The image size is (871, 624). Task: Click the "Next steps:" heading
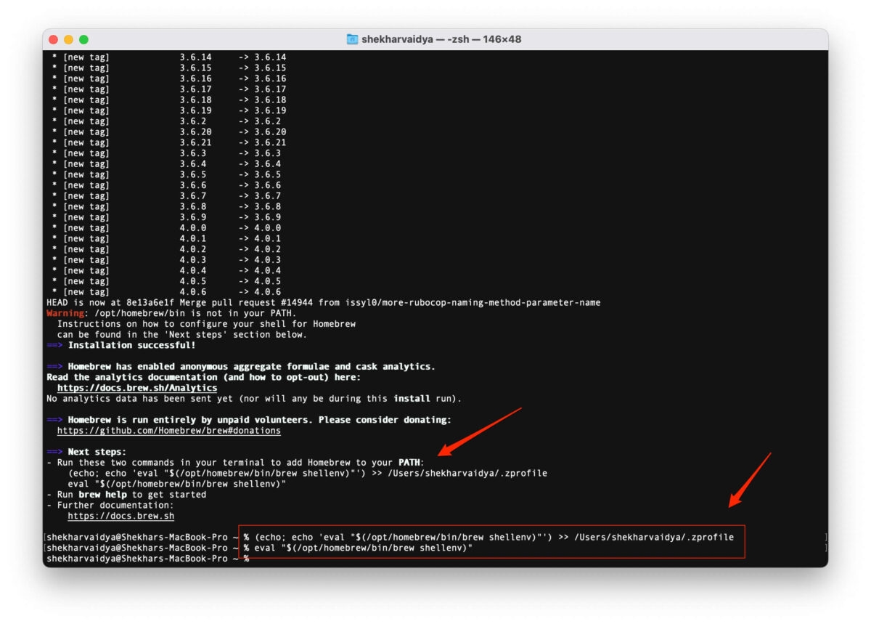(x=97, y=452)
